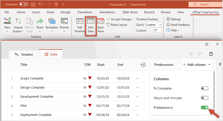The height and width of the screenshot is (121, 223).
Task: Open the View ribbon tab
Action: pyautogui.click(x=180, y=12)
